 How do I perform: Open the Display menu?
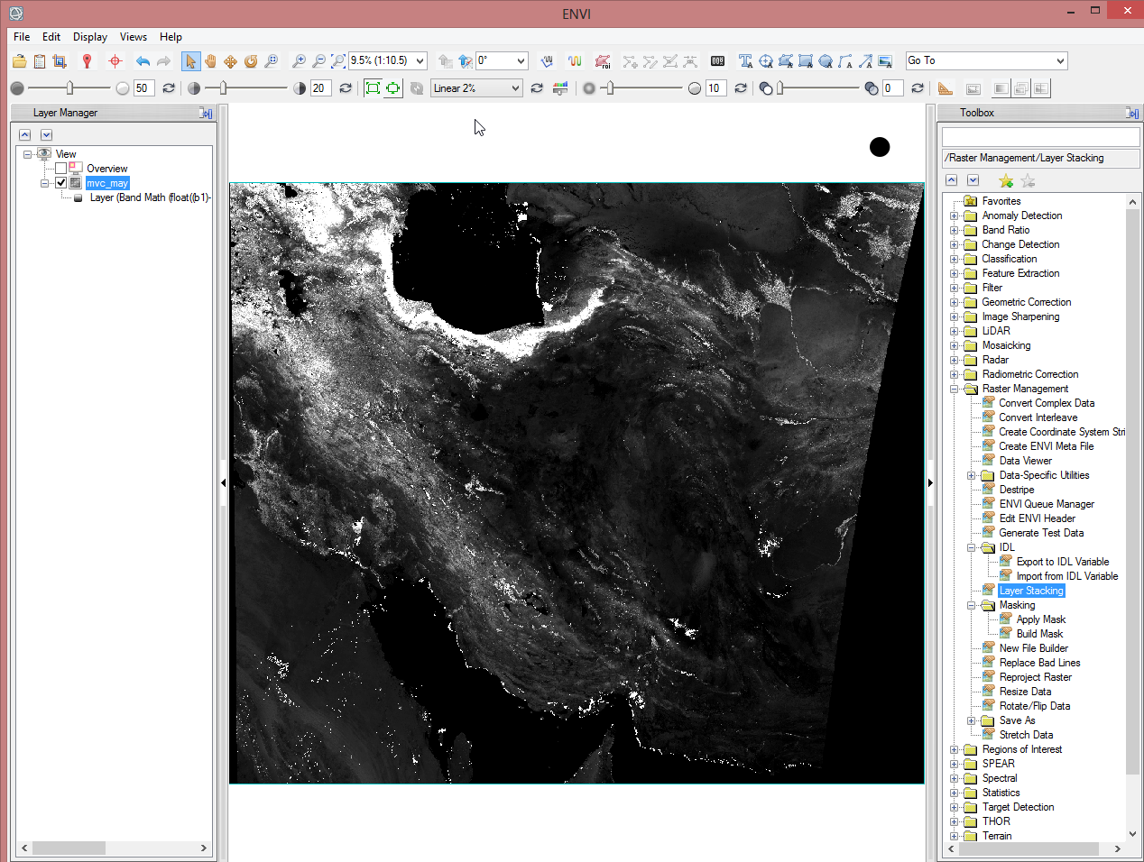(89, 37)
